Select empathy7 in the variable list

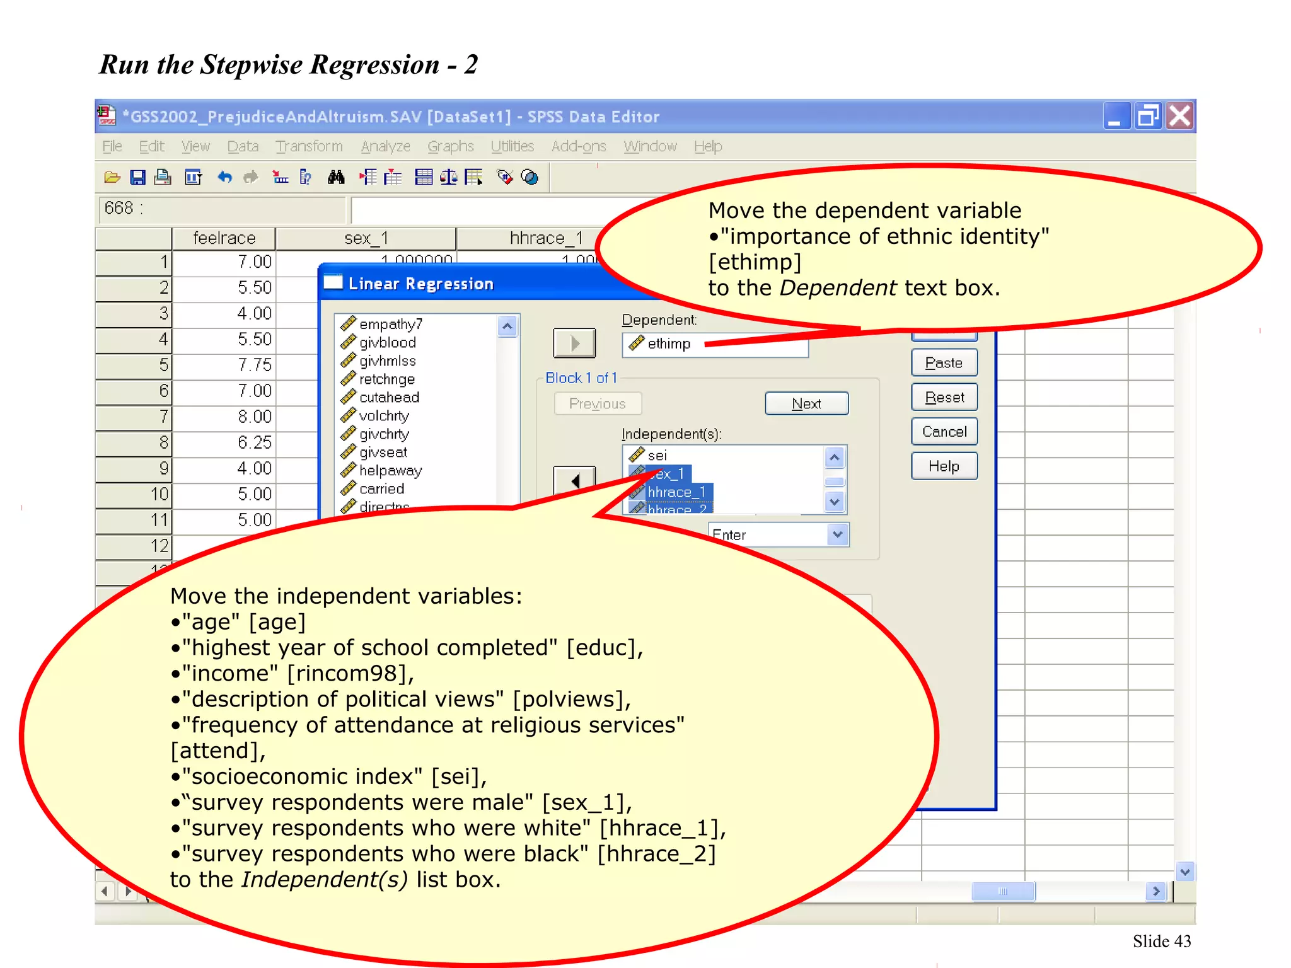click(x=381, y=324)
